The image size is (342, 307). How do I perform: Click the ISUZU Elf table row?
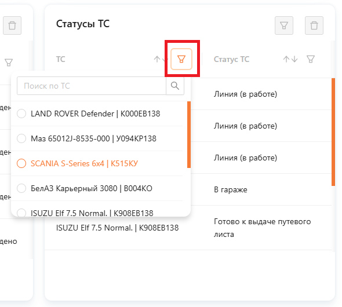(x=188, y=228)
